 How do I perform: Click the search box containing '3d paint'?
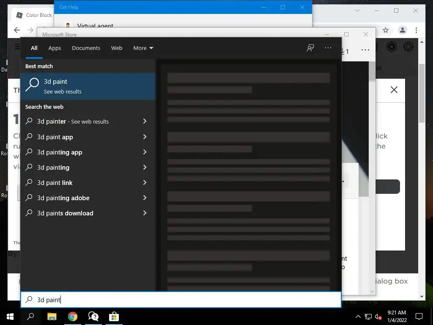click(181, 300)
